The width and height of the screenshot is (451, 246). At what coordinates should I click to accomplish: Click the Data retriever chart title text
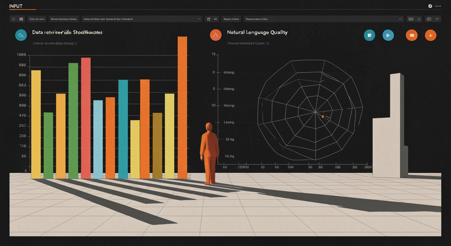tap(67, 32)
